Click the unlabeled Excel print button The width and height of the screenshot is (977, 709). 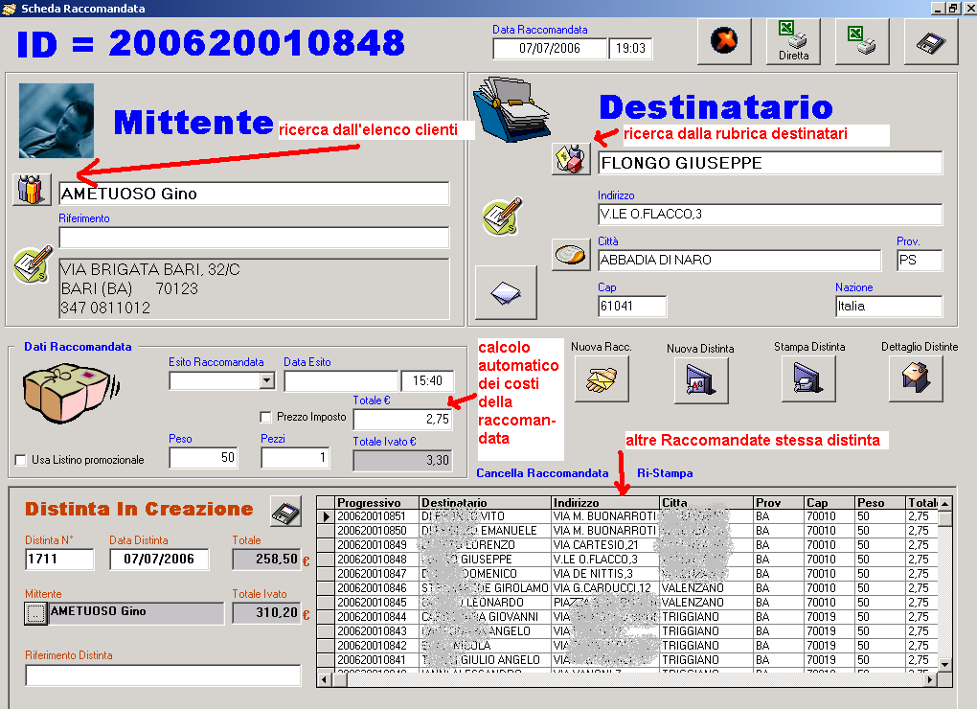point(862,41)
